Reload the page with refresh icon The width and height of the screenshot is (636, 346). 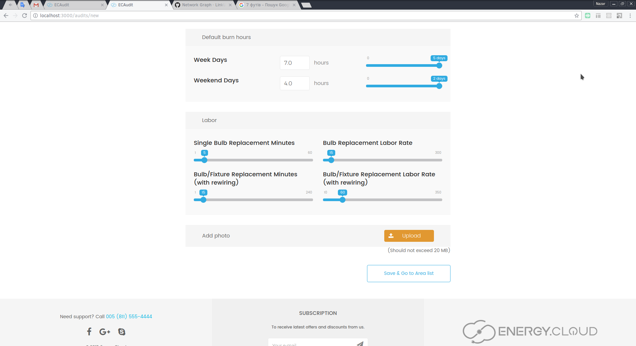(25, 16)
